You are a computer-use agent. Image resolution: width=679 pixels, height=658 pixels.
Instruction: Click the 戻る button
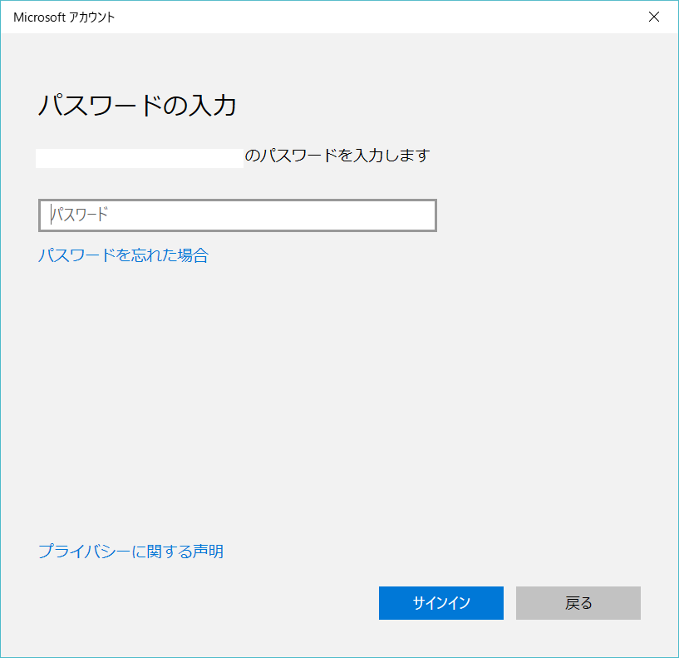(578, 603)
